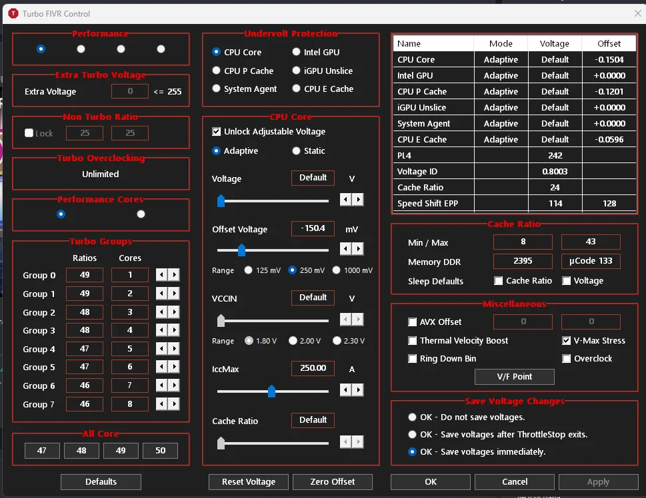Increase Group 0 ratio with right arrow

coord(174,274)
